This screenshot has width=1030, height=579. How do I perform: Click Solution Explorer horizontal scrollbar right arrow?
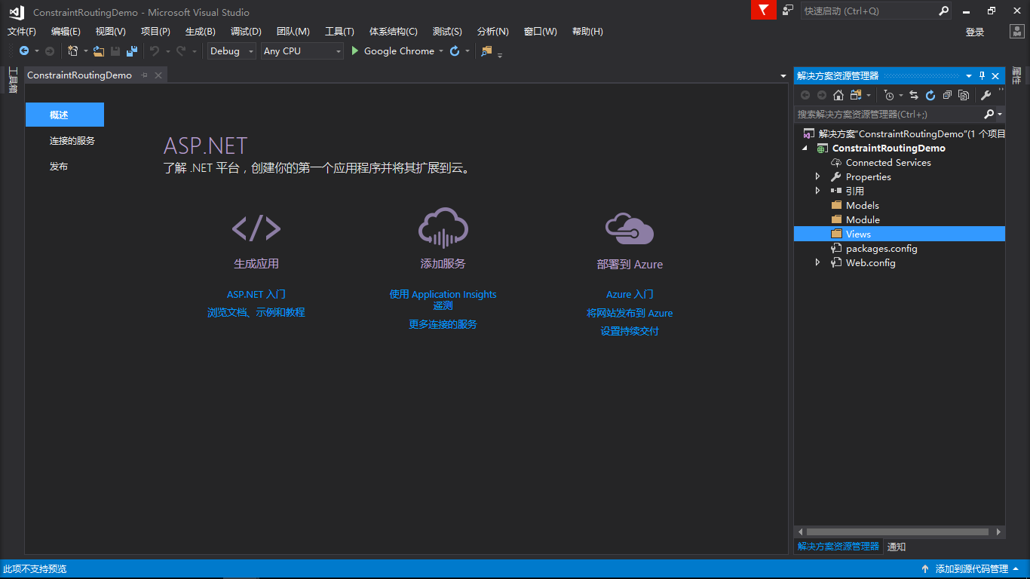tap(1000, 532)
